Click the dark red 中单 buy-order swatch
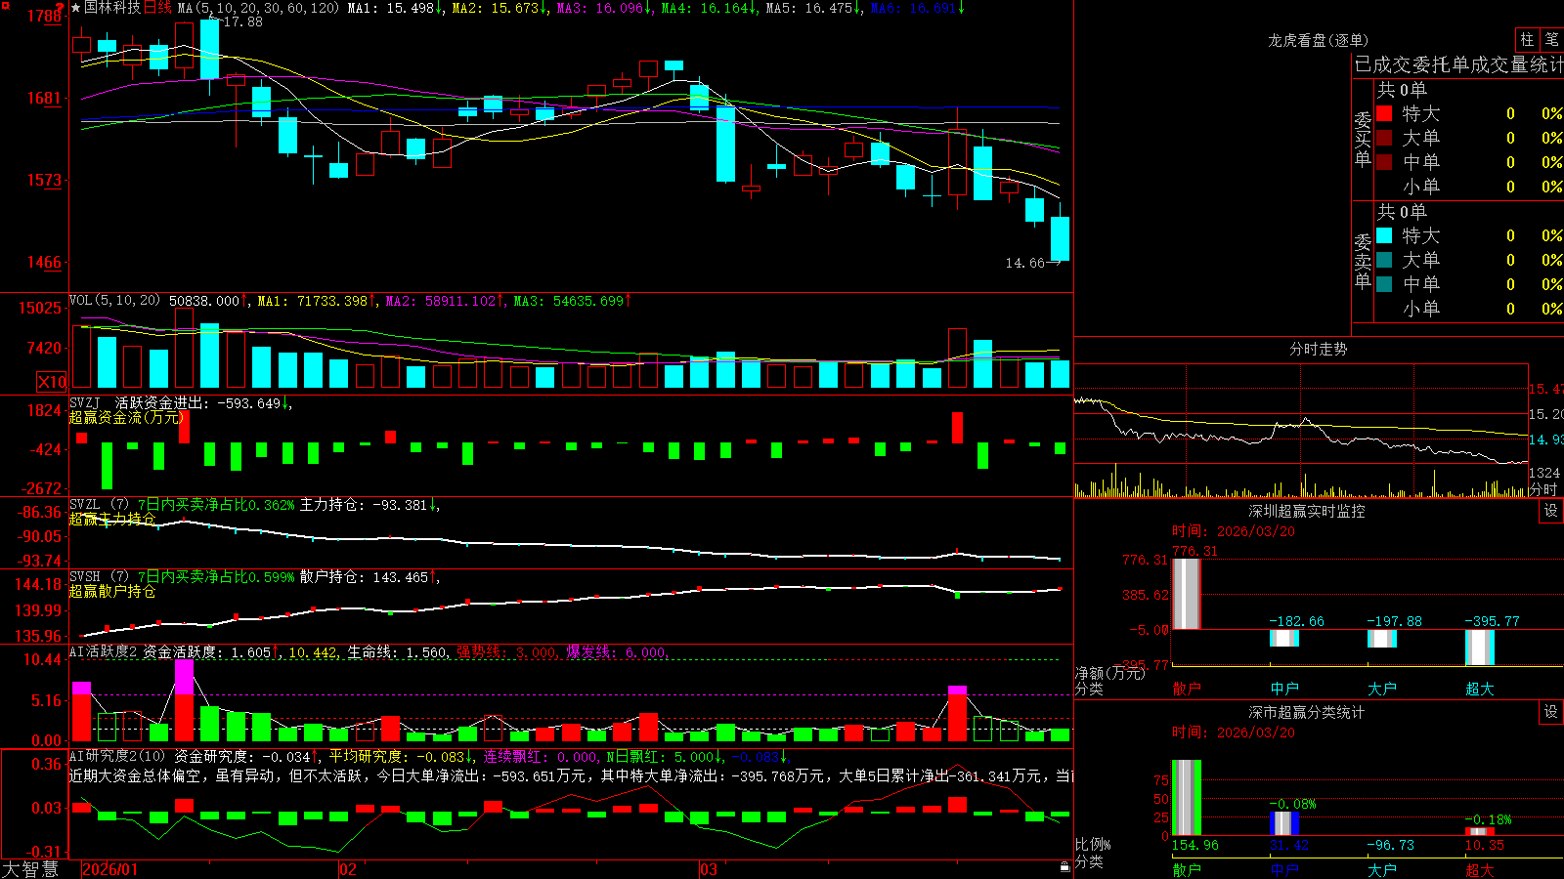 coord(1384,162)
